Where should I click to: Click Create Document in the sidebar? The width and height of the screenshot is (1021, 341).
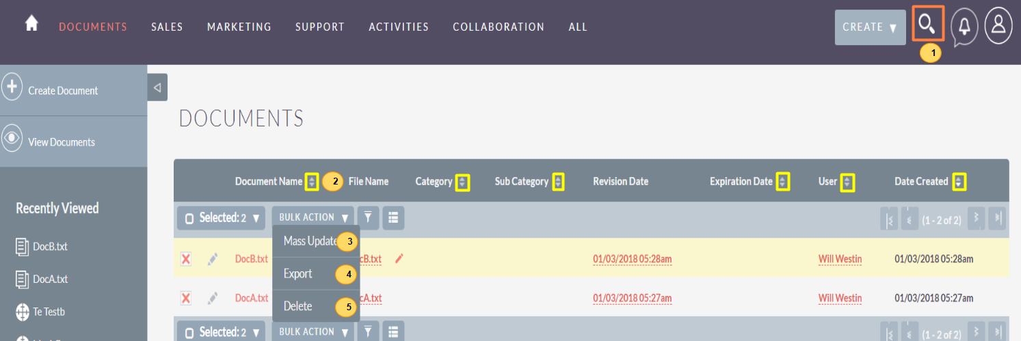pyautogui.click(x=63, y=90)
